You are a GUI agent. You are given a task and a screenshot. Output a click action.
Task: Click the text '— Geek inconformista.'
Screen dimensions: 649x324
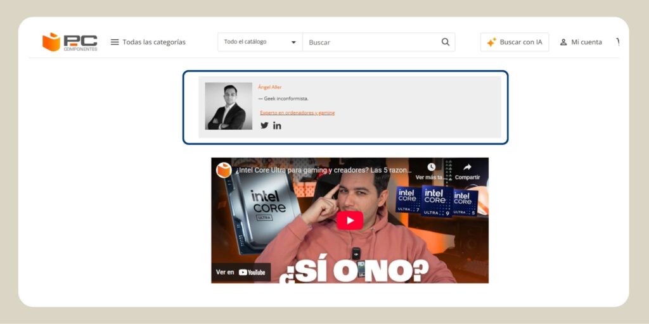click(x=283, y=99)
